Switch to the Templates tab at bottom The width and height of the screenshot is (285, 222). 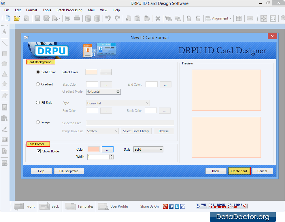click(x=79, y=206)
